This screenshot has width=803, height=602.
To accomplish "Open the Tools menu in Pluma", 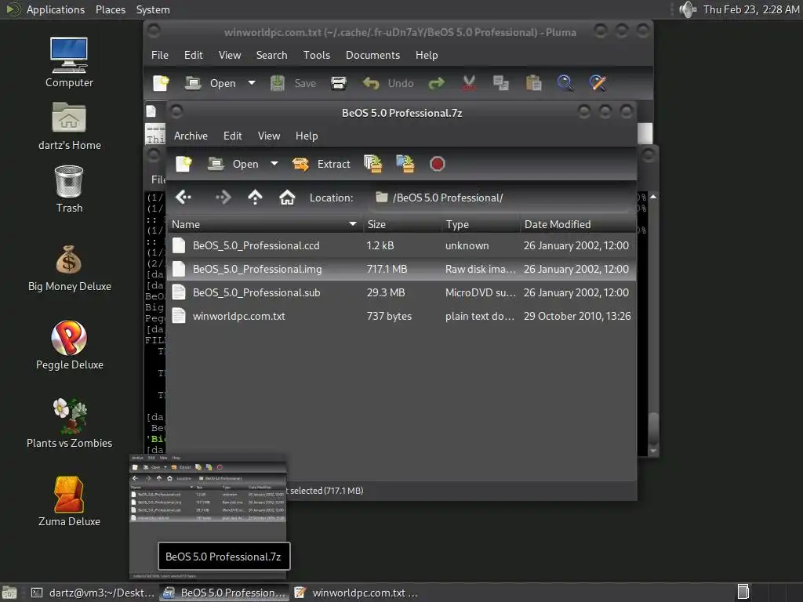I will click(x=317, y=56).
